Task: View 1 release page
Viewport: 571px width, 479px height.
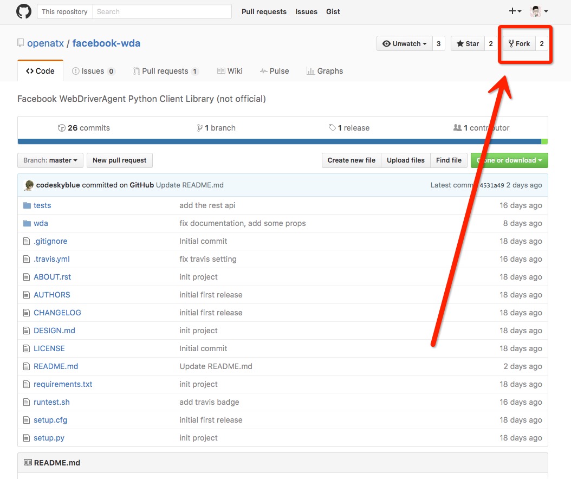Action: click(349, 128)
